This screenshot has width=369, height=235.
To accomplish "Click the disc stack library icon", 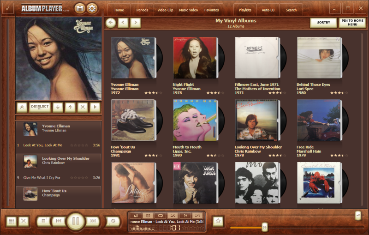I will click(79, 8).
